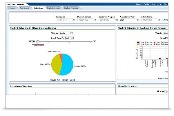
Task: Expand the Admit Term dropdown
Action: pos(151,20)
